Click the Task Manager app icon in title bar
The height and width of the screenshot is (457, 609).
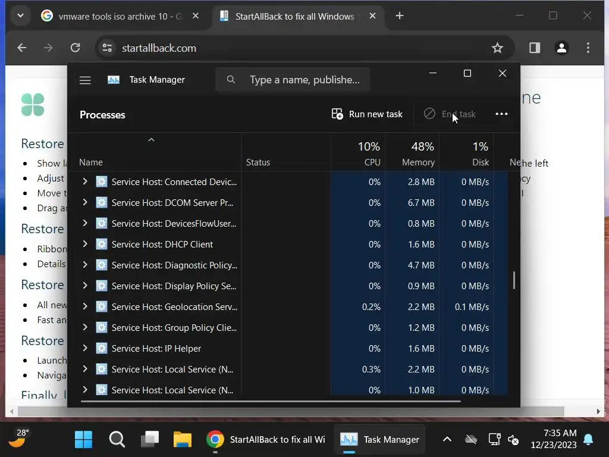point(114,80)
